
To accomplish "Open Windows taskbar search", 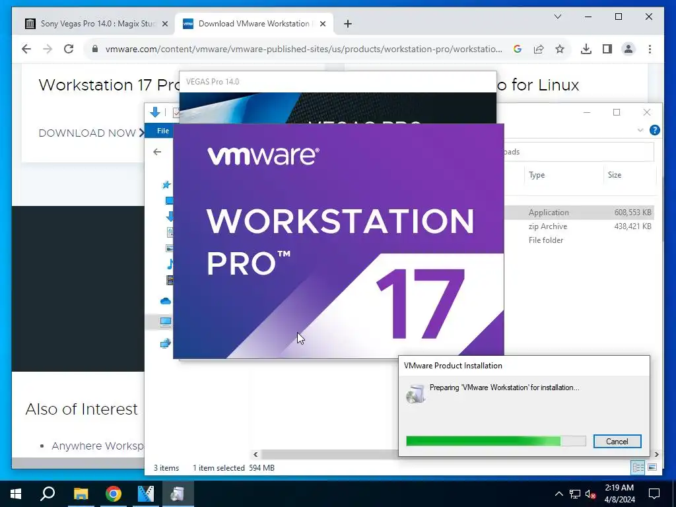I will coord(48,494).
